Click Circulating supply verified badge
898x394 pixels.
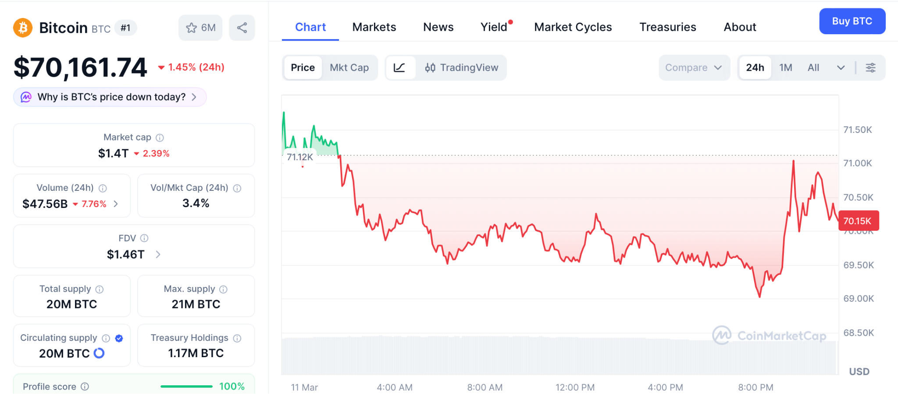[x=119, y=338]
